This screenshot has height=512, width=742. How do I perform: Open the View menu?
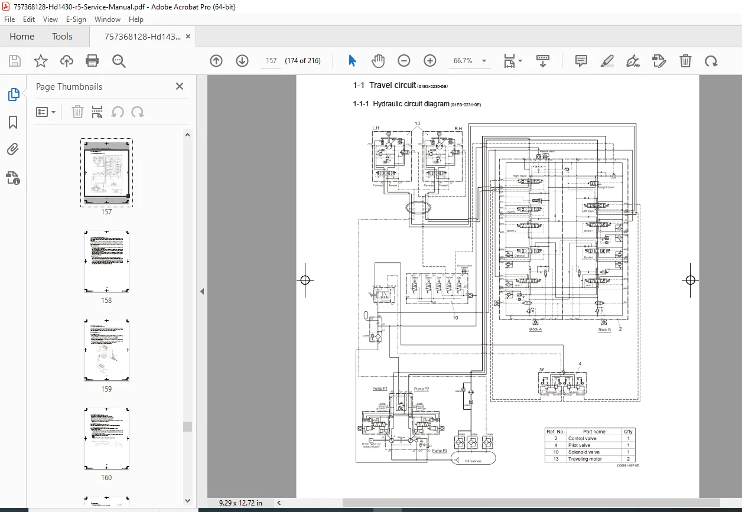point(50,19)
